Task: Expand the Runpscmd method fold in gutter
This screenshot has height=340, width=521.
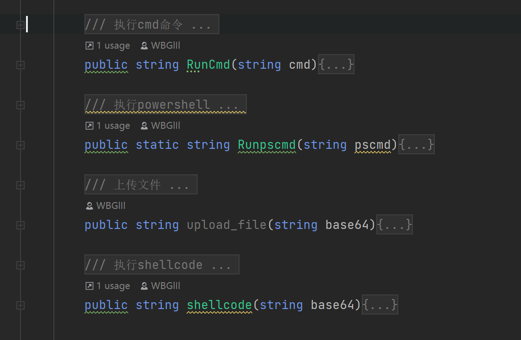Action: tap(20, 145)
